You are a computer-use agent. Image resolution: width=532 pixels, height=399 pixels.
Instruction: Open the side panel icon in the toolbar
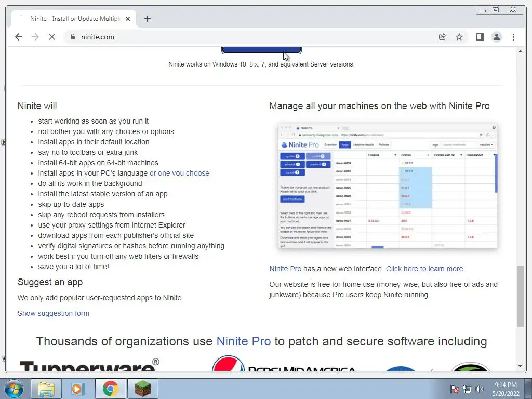[480, 37]
